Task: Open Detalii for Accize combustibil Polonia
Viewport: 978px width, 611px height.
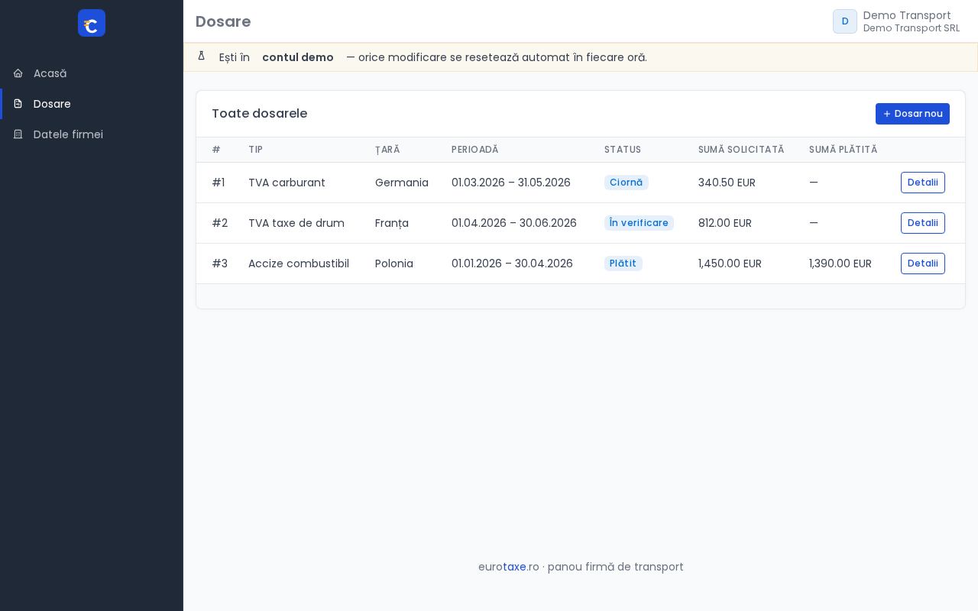Action: [x=922, y=263]
